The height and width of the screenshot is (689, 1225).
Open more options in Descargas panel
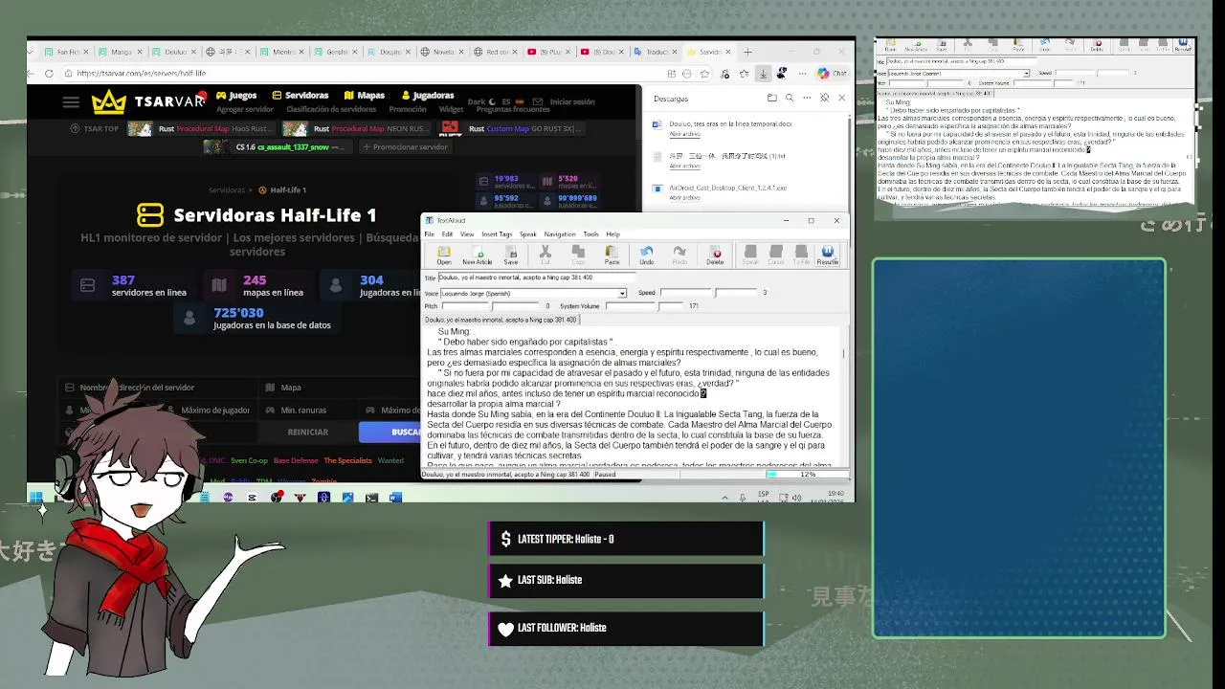(807, 98)
